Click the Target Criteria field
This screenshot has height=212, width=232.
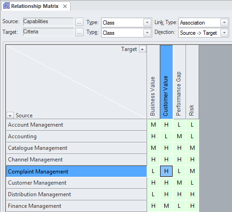coord(48,32)
